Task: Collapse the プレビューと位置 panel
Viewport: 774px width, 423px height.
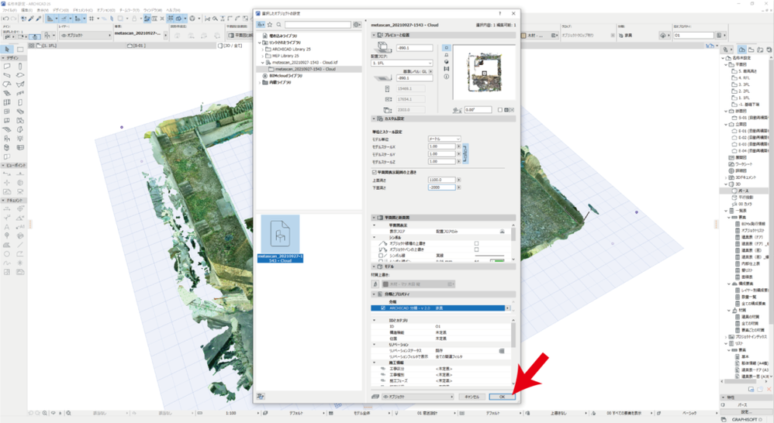Action: pos(374,35)
